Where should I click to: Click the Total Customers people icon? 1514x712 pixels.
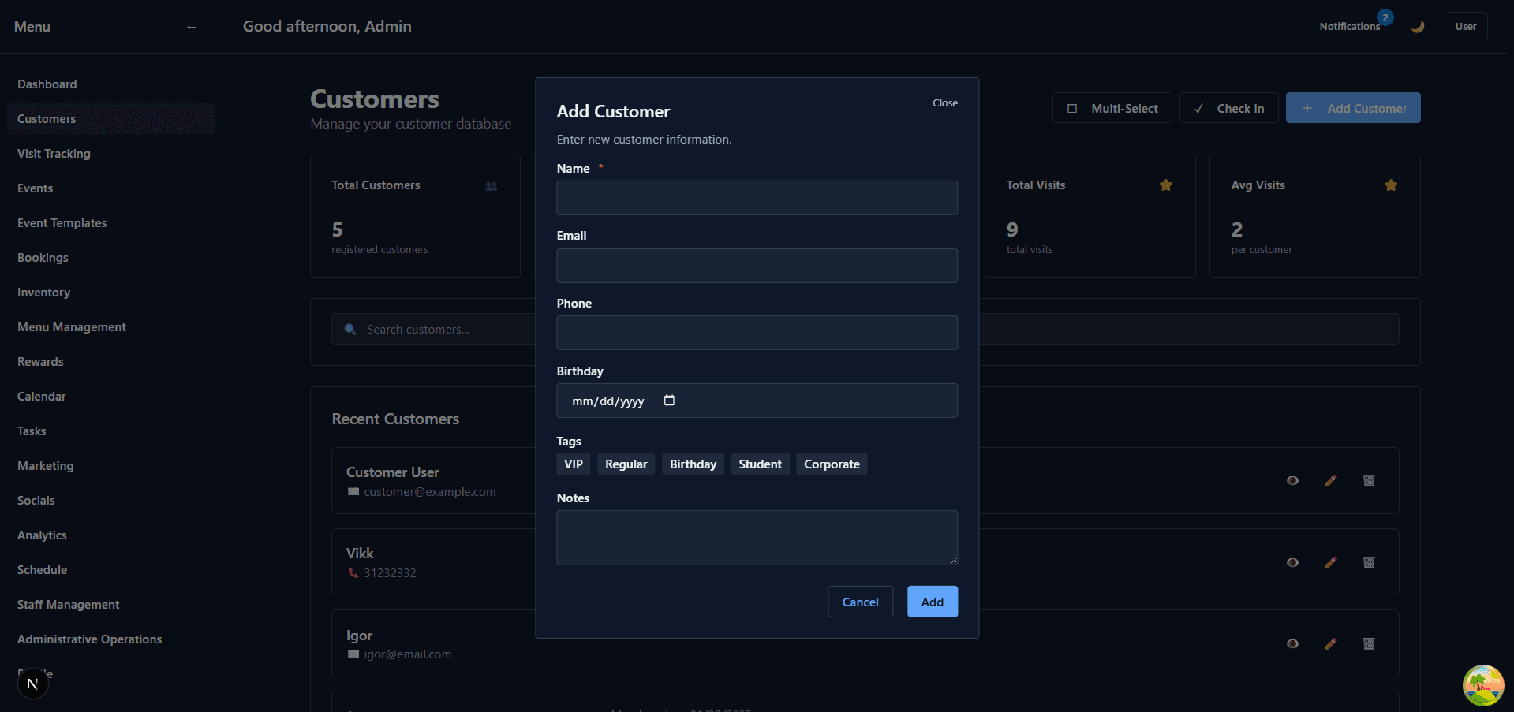point(492,187)
